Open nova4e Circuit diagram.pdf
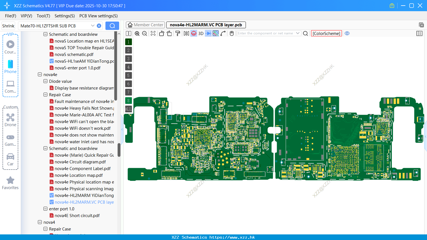Image resolution: width=427 pixels, height=240 pixels. (x=80, y=162)
